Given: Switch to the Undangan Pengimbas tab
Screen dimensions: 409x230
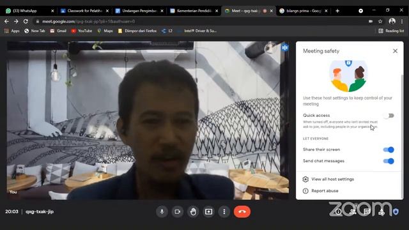Looking at the screenshot, I should (139, 11).
